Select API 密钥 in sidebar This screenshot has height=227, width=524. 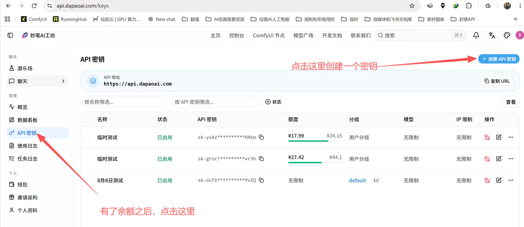(38, 133)
